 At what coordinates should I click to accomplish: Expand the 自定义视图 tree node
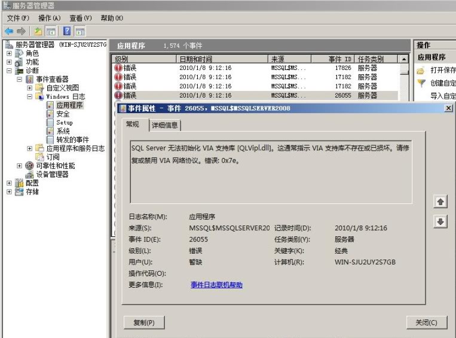[29, 87]
